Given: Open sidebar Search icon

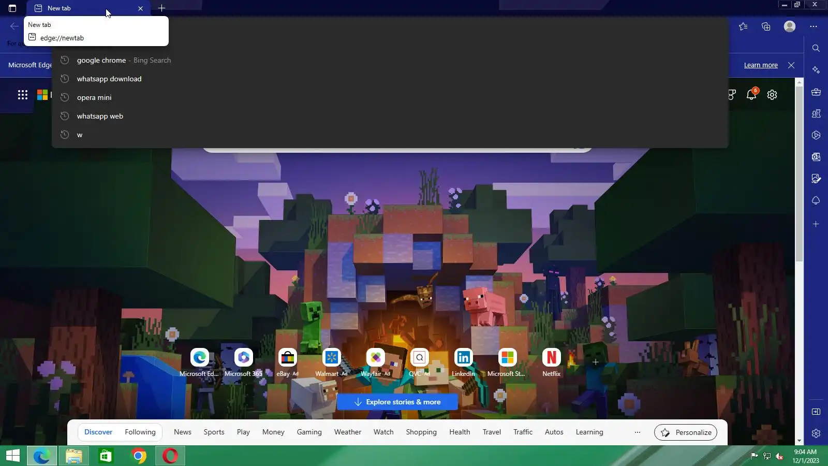Looking at the screenshot, I should (816, 48).
